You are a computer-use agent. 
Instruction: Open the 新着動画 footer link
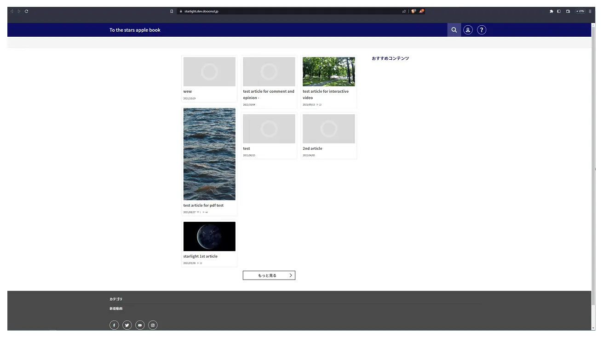(116, 309)
